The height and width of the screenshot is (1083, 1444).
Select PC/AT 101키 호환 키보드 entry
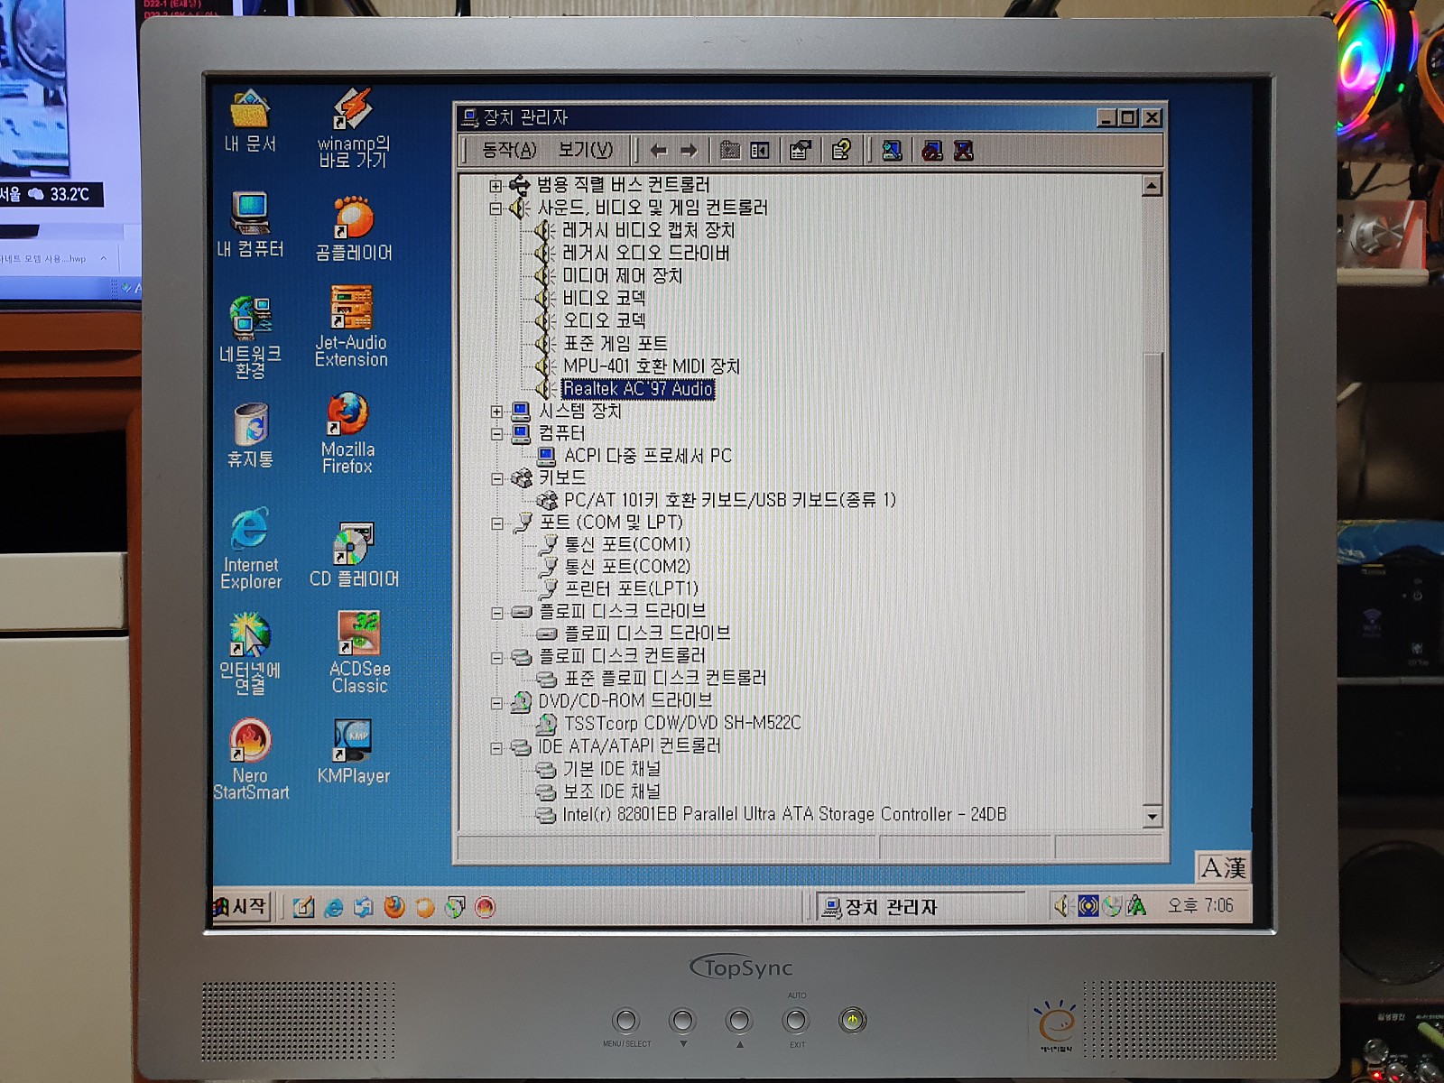pos(729,500)
